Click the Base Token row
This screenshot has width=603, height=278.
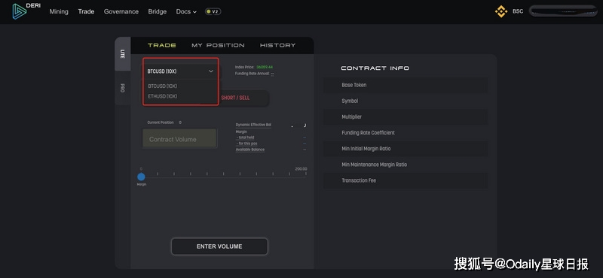coord(406,85)
